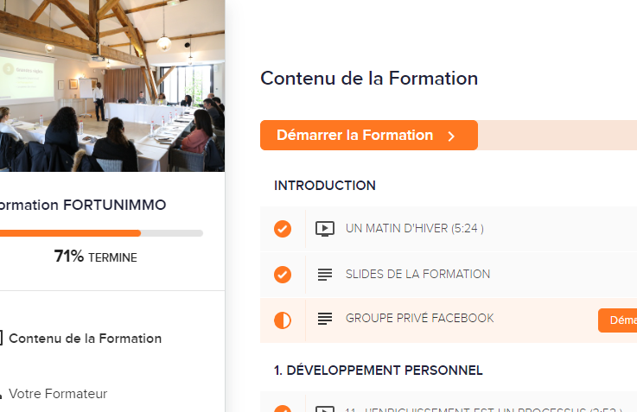Screen dimensions: 637x412
Task: Open the UN MATIN D'HIVER lesson
Action: [x=414, y=229]
